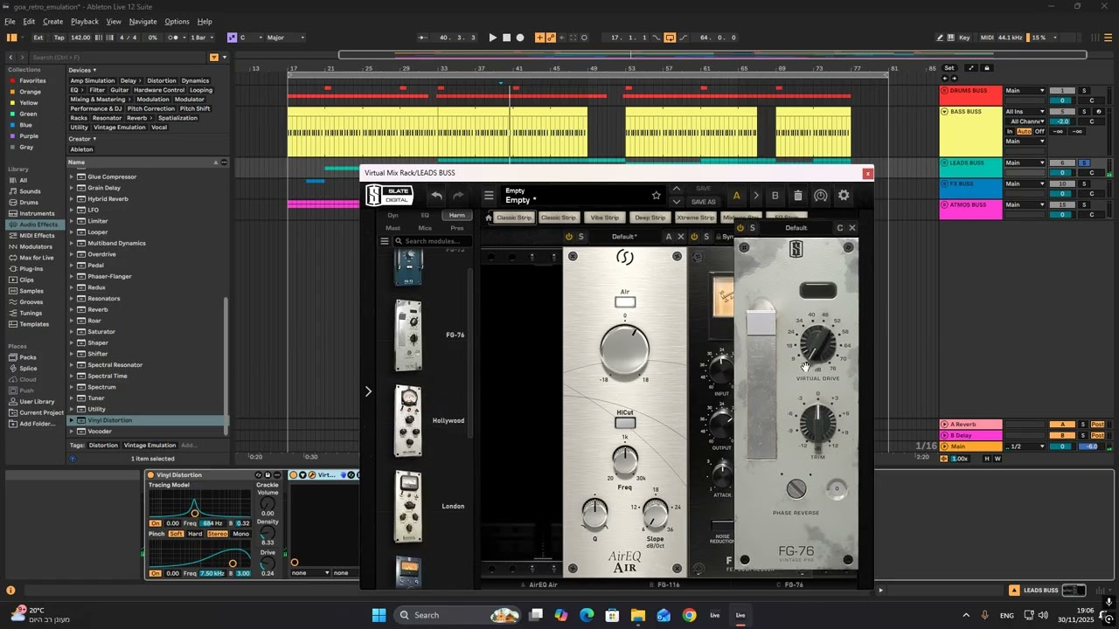Click the Hollywood module thumbnail in the list
Viewport: 1119px width, 629px height.
[408, 421]
